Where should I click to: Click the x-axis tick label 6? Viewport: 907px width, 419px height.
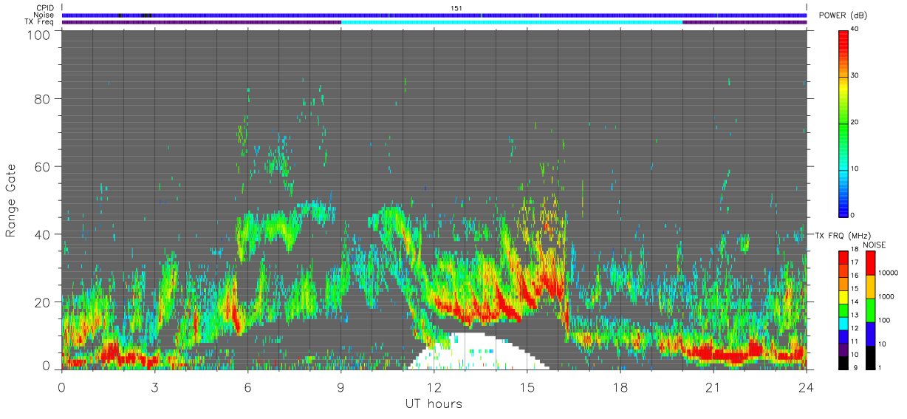click(x=247, y=386)
